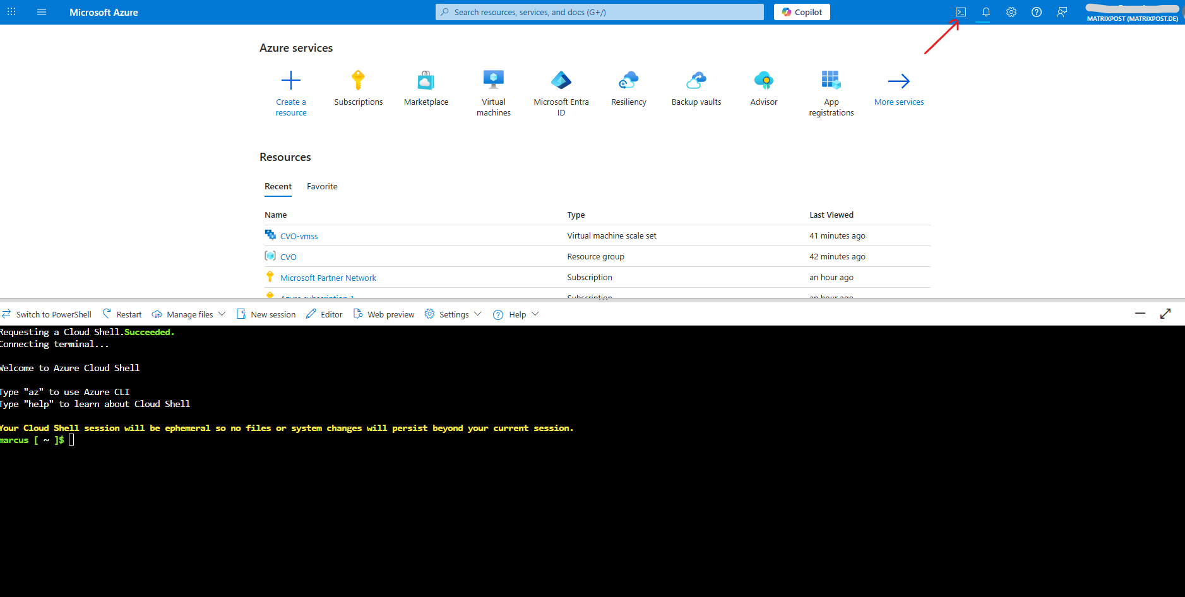Switch to PowerShell in Cloud Shell

coord(47,314)
